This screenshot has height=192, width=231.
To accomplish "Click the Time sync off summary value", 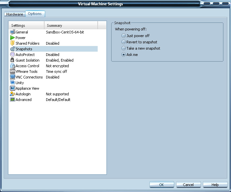I will click(56, 72).
